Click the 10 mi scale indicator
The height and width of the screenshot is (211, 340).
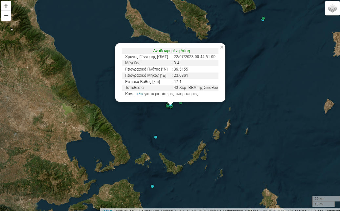pos(326,204)
